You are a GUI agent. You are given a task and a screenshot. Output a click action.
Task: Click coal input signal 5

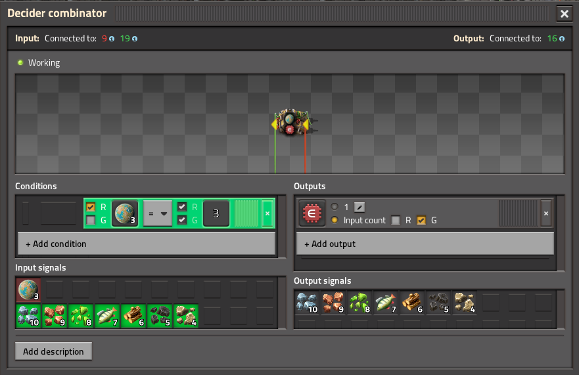click(x=160, y=316)
